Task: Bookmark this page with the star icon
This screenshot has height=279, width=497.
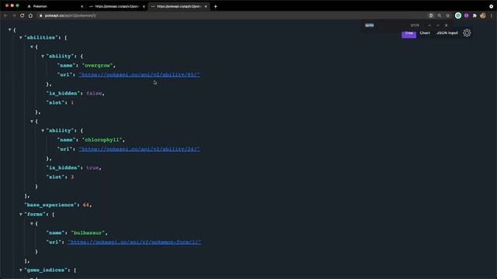Action: point(448,15)
